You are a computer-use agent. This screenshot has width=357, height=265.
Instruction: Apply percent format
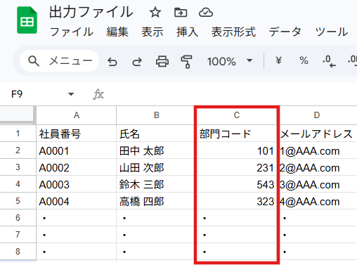tap(304, 60)
